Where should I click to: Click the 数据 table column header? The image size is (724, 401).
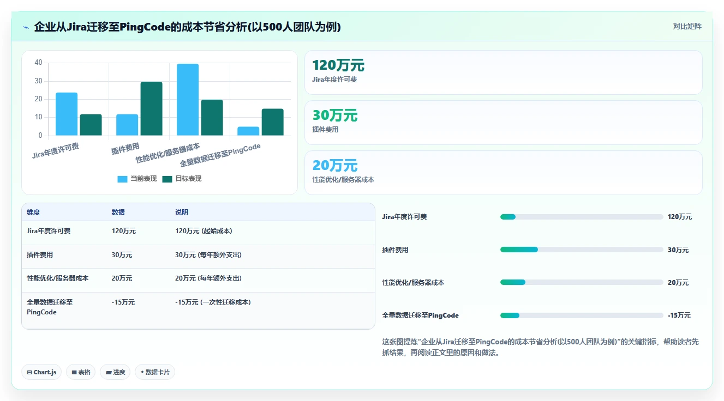(x=118, y=212)
